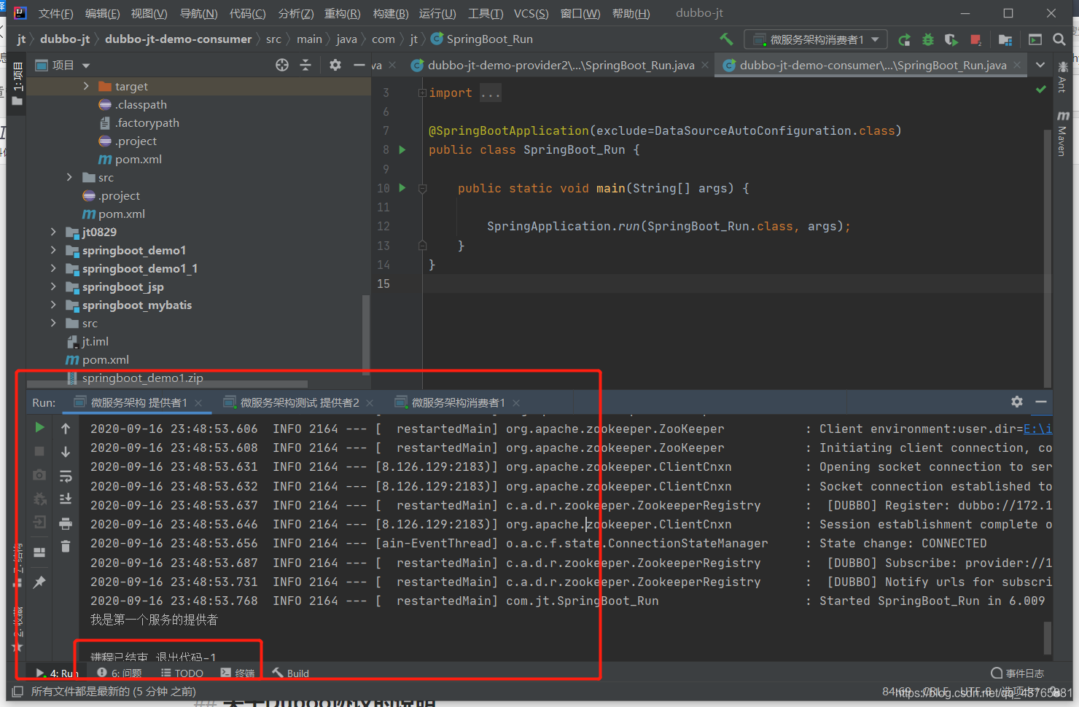Screen dimensions: 1079x707
Task: Open the 终端 terminal tool window
Action: [238, 673]
